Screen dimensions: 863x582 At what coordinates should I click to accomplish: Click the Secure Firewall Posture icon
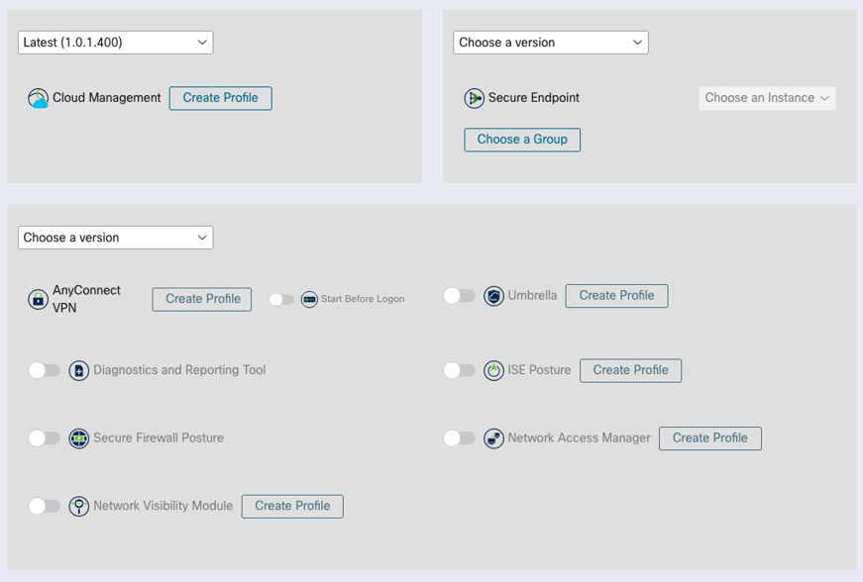[78, 438]
